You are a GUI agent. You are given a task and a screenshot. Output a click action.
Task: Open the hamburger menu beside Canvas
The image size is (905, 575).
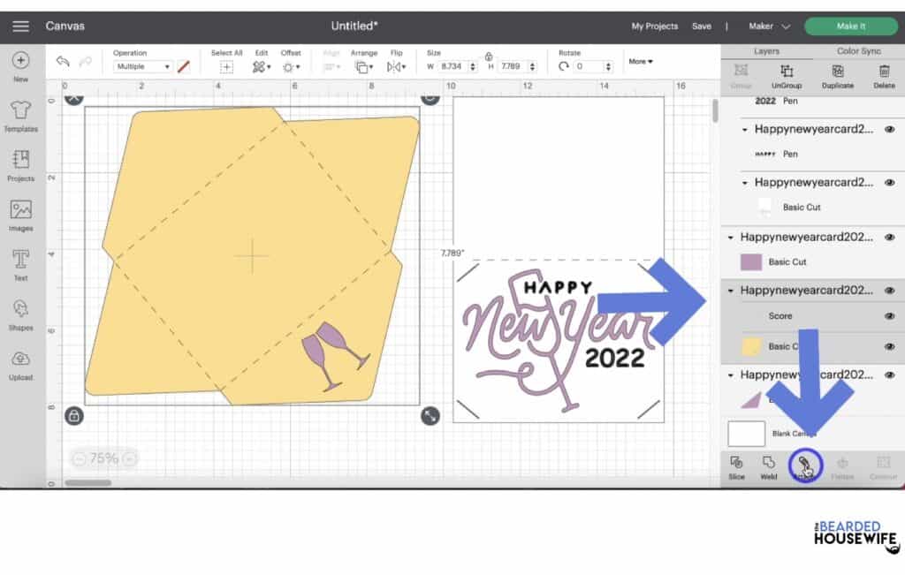point(21,26)
